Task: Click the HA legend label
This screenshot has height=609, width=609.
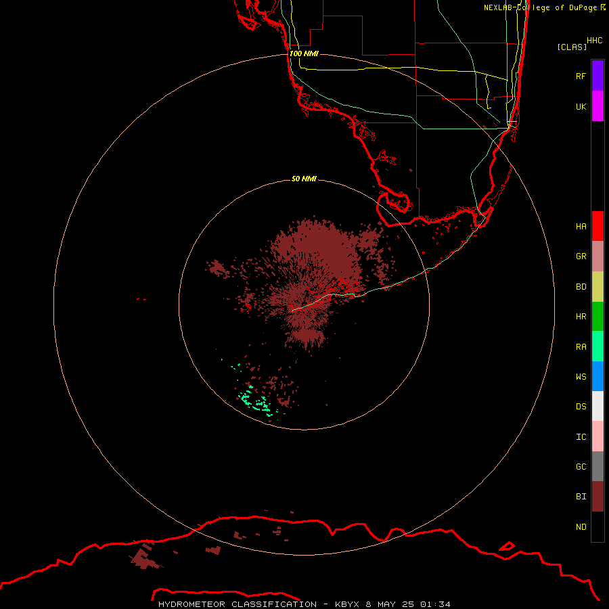Action: (581, 226)
